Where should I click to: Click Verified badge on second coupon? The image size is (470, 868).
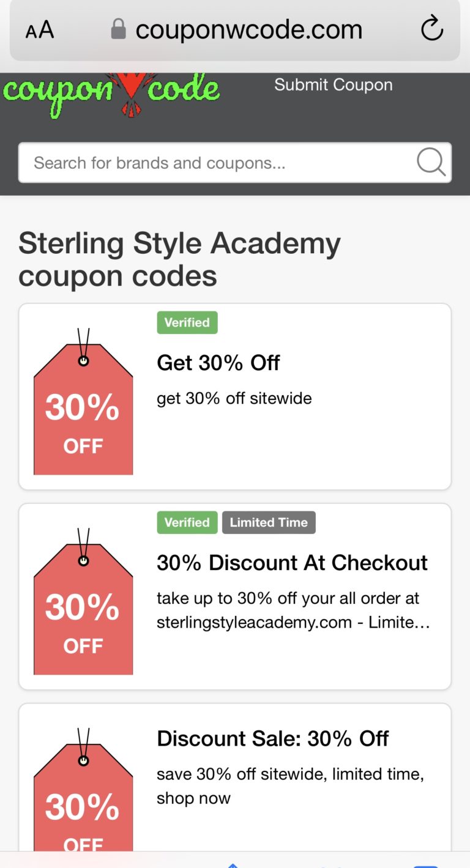pyautogui.click(x=187, y=522)
